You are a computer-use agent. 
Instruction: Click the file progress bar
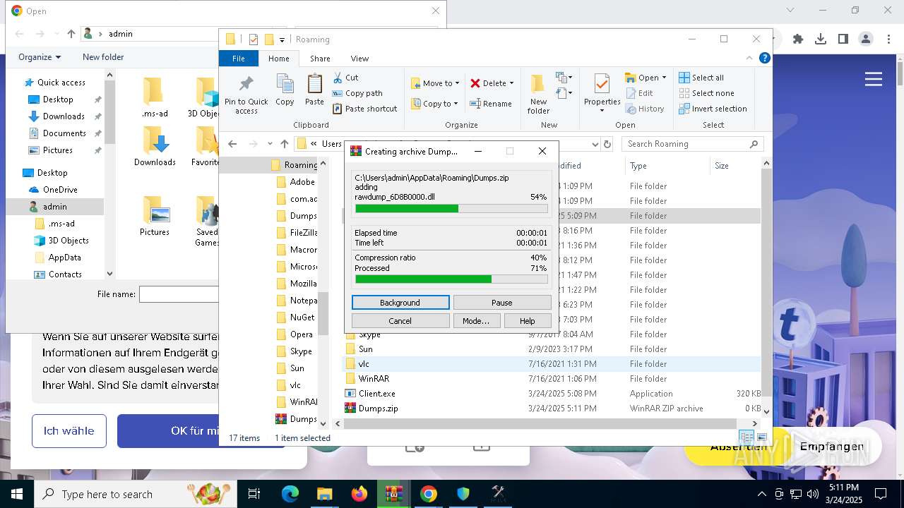(x=451, y=209)
